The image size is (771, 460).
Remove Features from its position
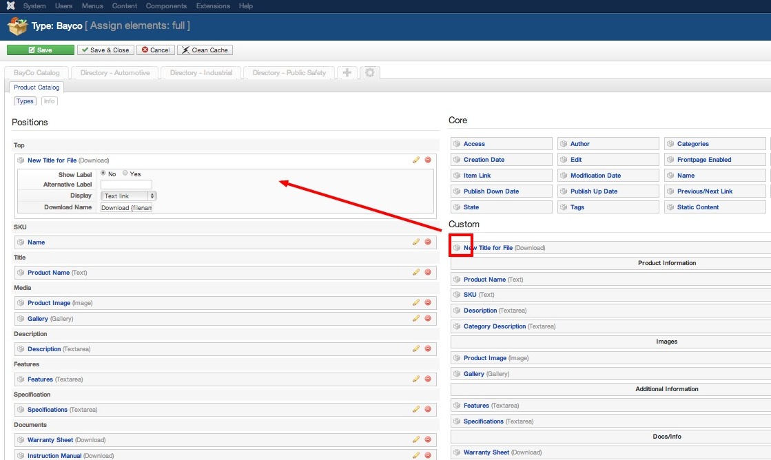428,379
